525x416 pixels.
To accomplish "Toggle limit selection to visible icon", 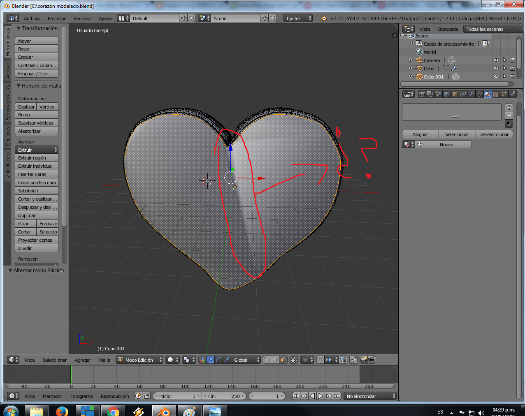I will [293, 360].
